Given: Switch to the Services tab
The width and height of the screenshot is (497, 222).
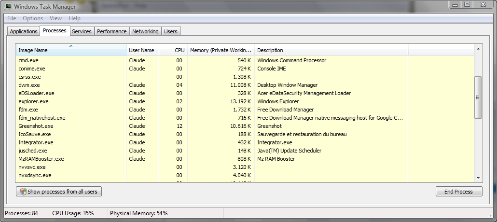Looking at the screenshot, I should pyautogui.click(x=82, y=31).
